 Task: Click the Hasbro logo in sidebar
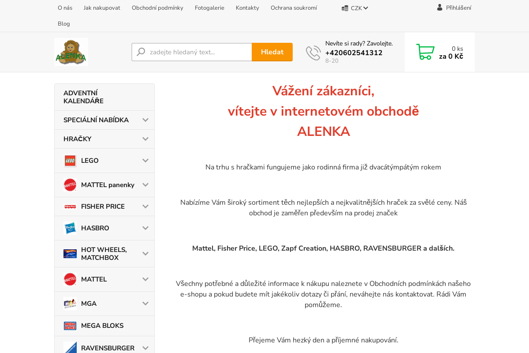pos(70,228)
